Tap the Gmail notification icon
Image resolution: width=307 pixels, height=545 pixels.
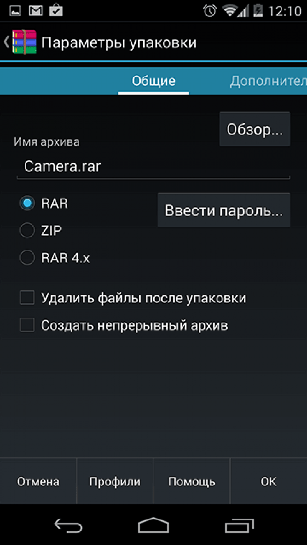pos(36,11)
